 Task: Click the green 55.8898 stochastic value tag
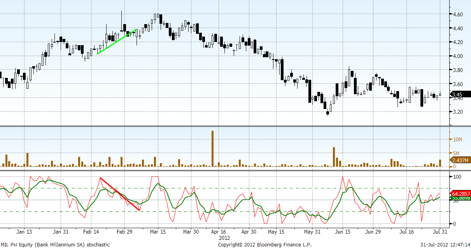tap(460, 199)
